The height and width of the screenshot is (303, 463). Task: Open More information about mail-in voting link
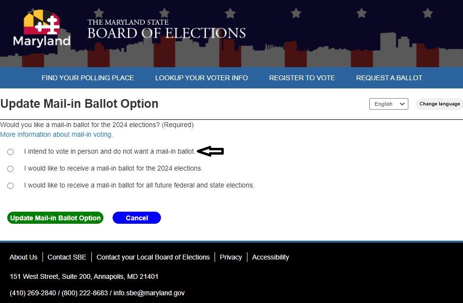(57, 134)
